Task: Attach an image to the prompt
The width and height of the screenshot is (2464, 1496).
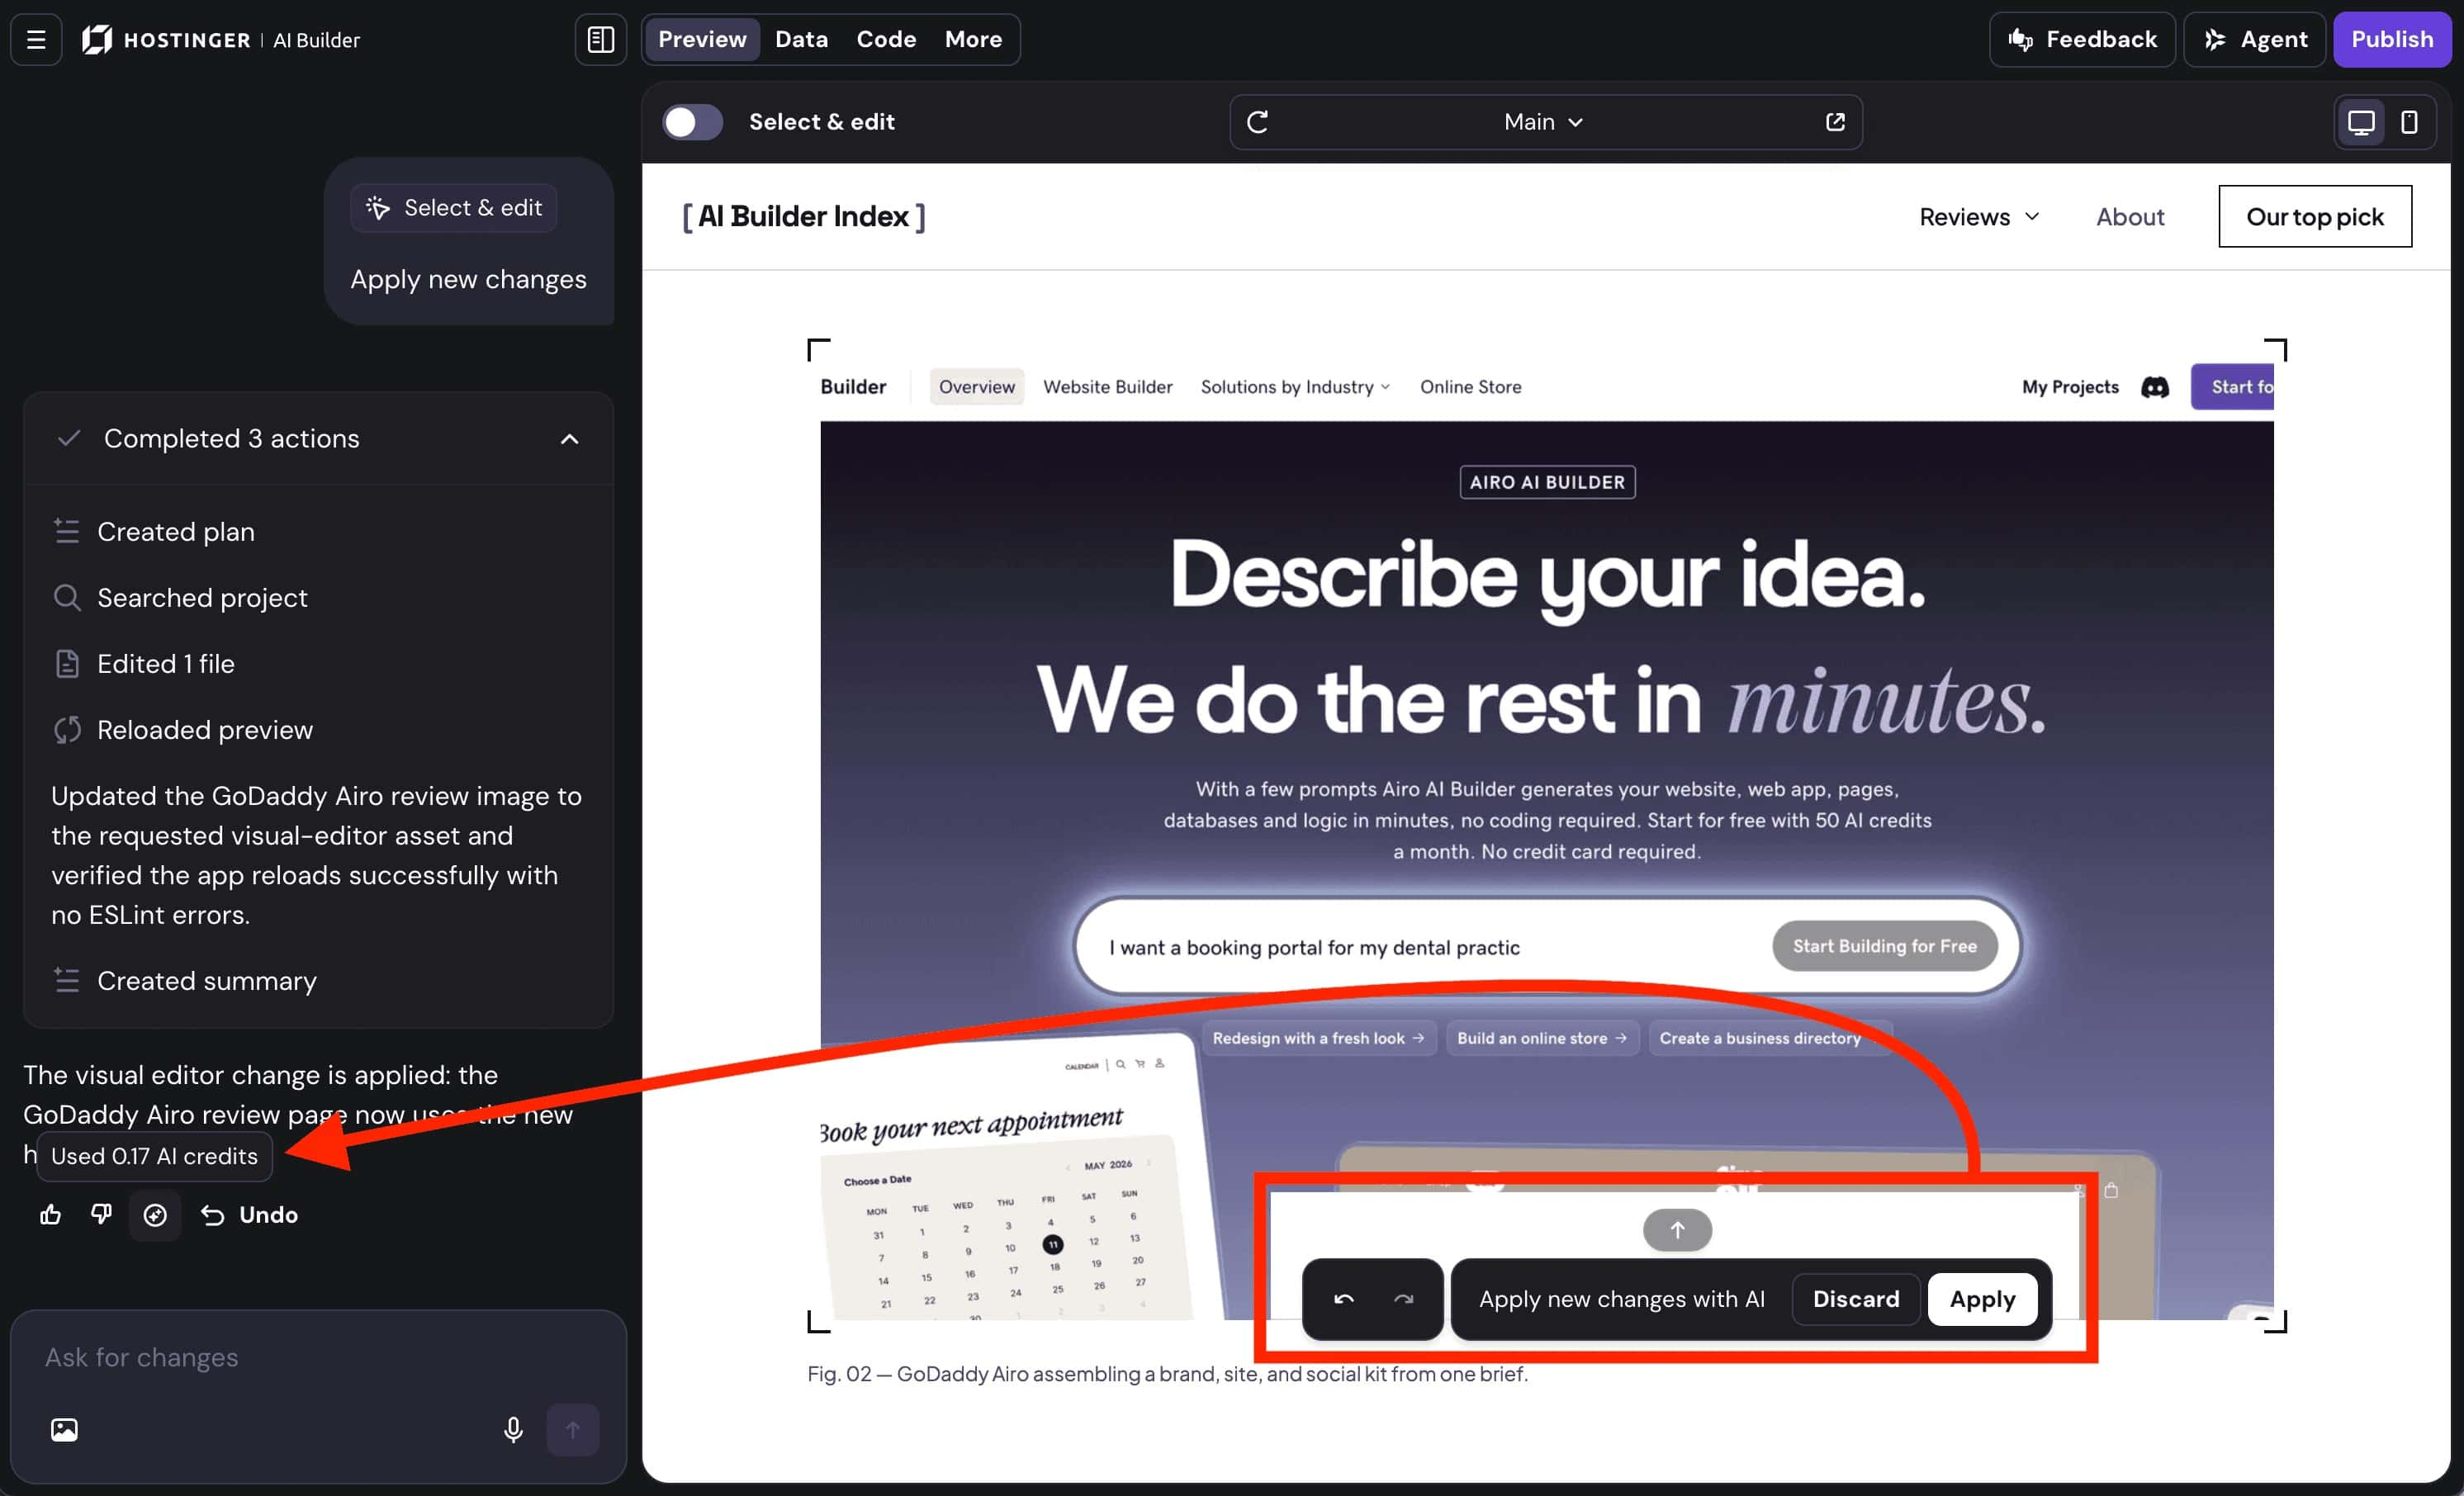Action: (64, 1429)
